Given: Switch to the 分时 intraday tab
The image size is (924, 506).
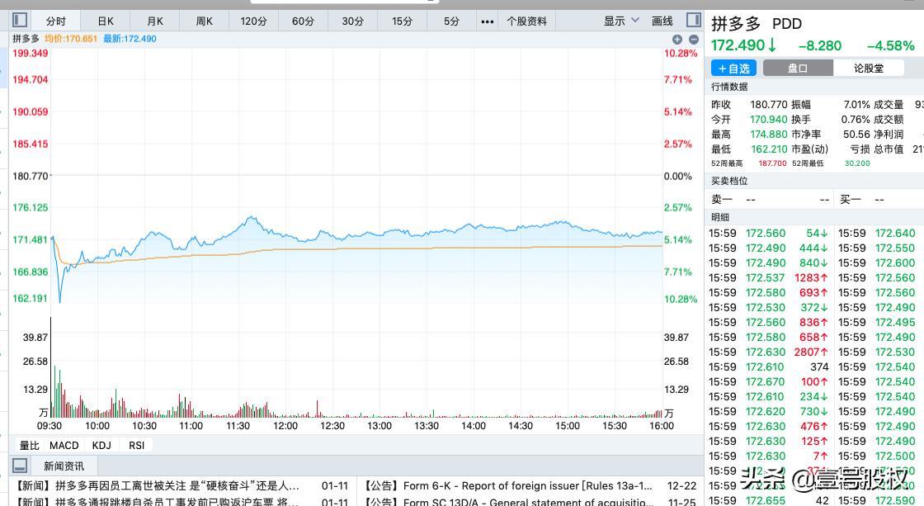Looking at the screenshot, I should point(55,21).
